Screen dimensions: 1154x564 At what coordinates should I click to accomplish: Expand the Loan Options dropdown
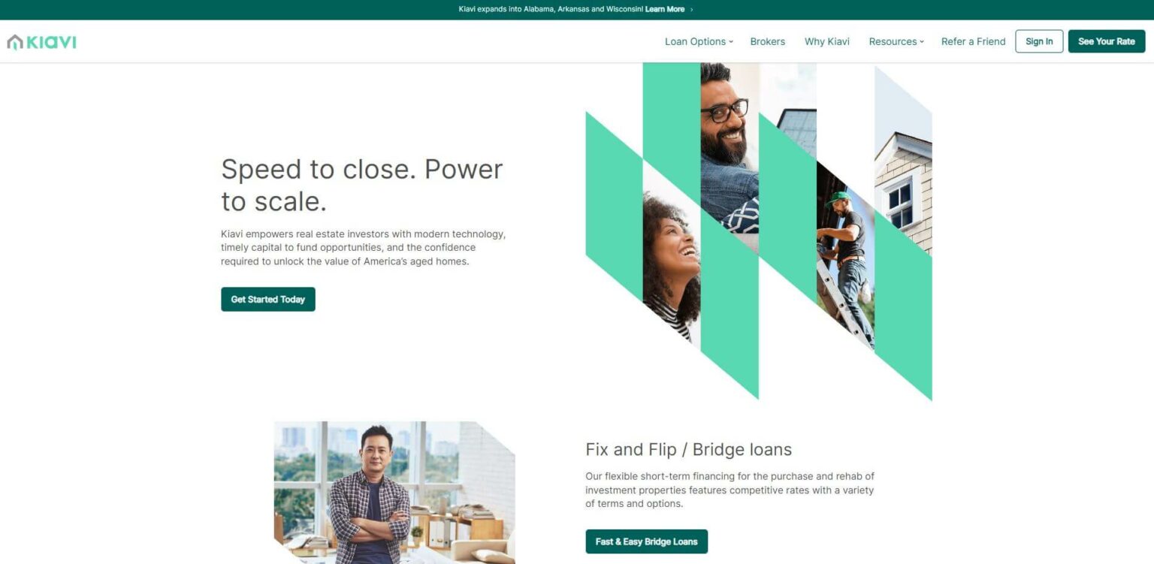(x=699, y=41)
